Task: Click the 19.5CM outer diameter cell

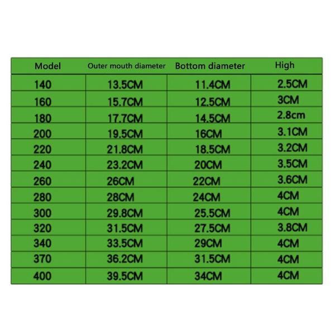Action: 126,134
